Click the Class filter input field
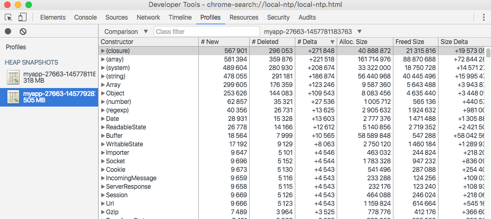This screenshot has width=491, height=219. tap(206, 32)
